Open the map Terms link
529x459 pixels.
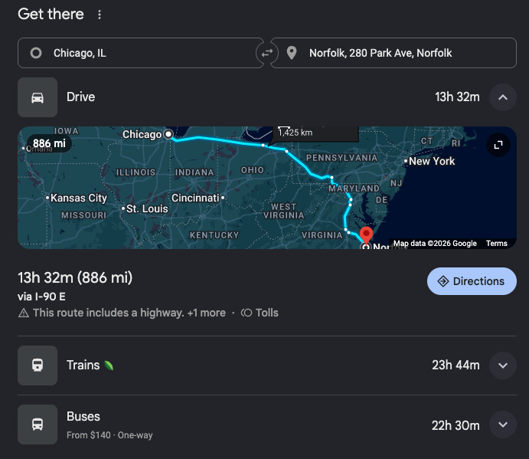pyautogui.click(x=496, y=243)
